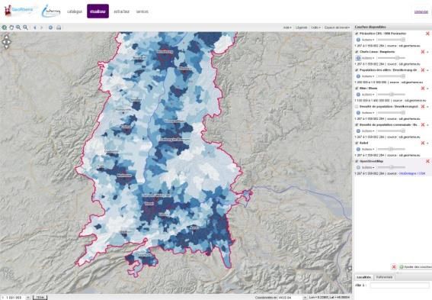
Task: Open Actions dropdown of Chefs-Lieux layer
Action: (368, 58)
